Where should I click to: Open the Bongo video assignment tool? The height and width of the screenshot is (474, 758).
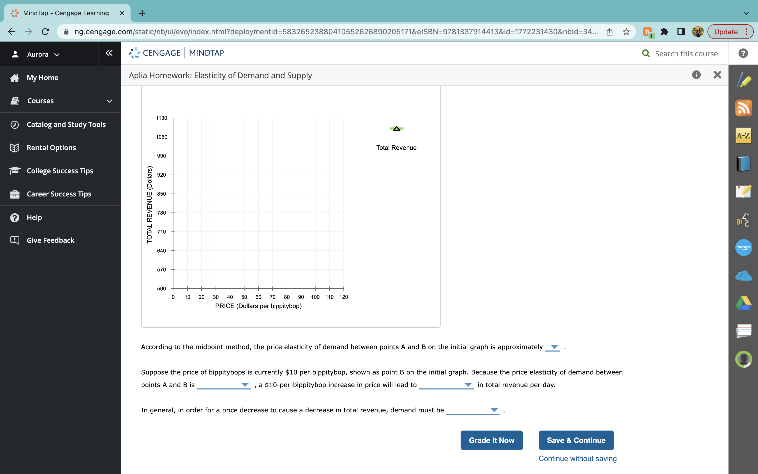(x=744, y=247)
